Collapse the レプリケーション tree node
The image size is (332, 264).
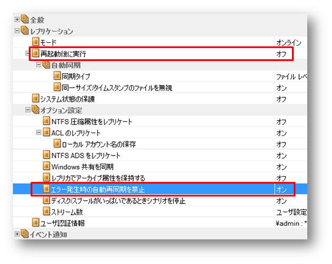point(17,31)
